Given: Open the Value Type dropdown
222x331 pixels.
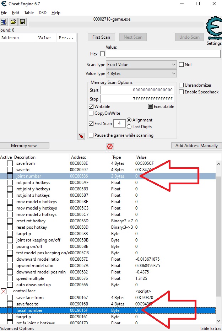Looking at the screenshot, I should (141, 74).
